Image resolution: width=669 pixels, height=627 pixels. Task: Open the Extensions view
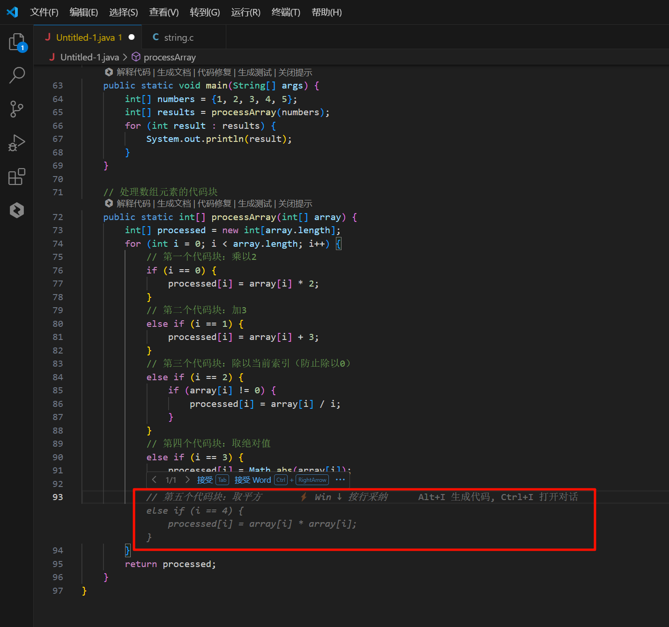coord(17,177)
